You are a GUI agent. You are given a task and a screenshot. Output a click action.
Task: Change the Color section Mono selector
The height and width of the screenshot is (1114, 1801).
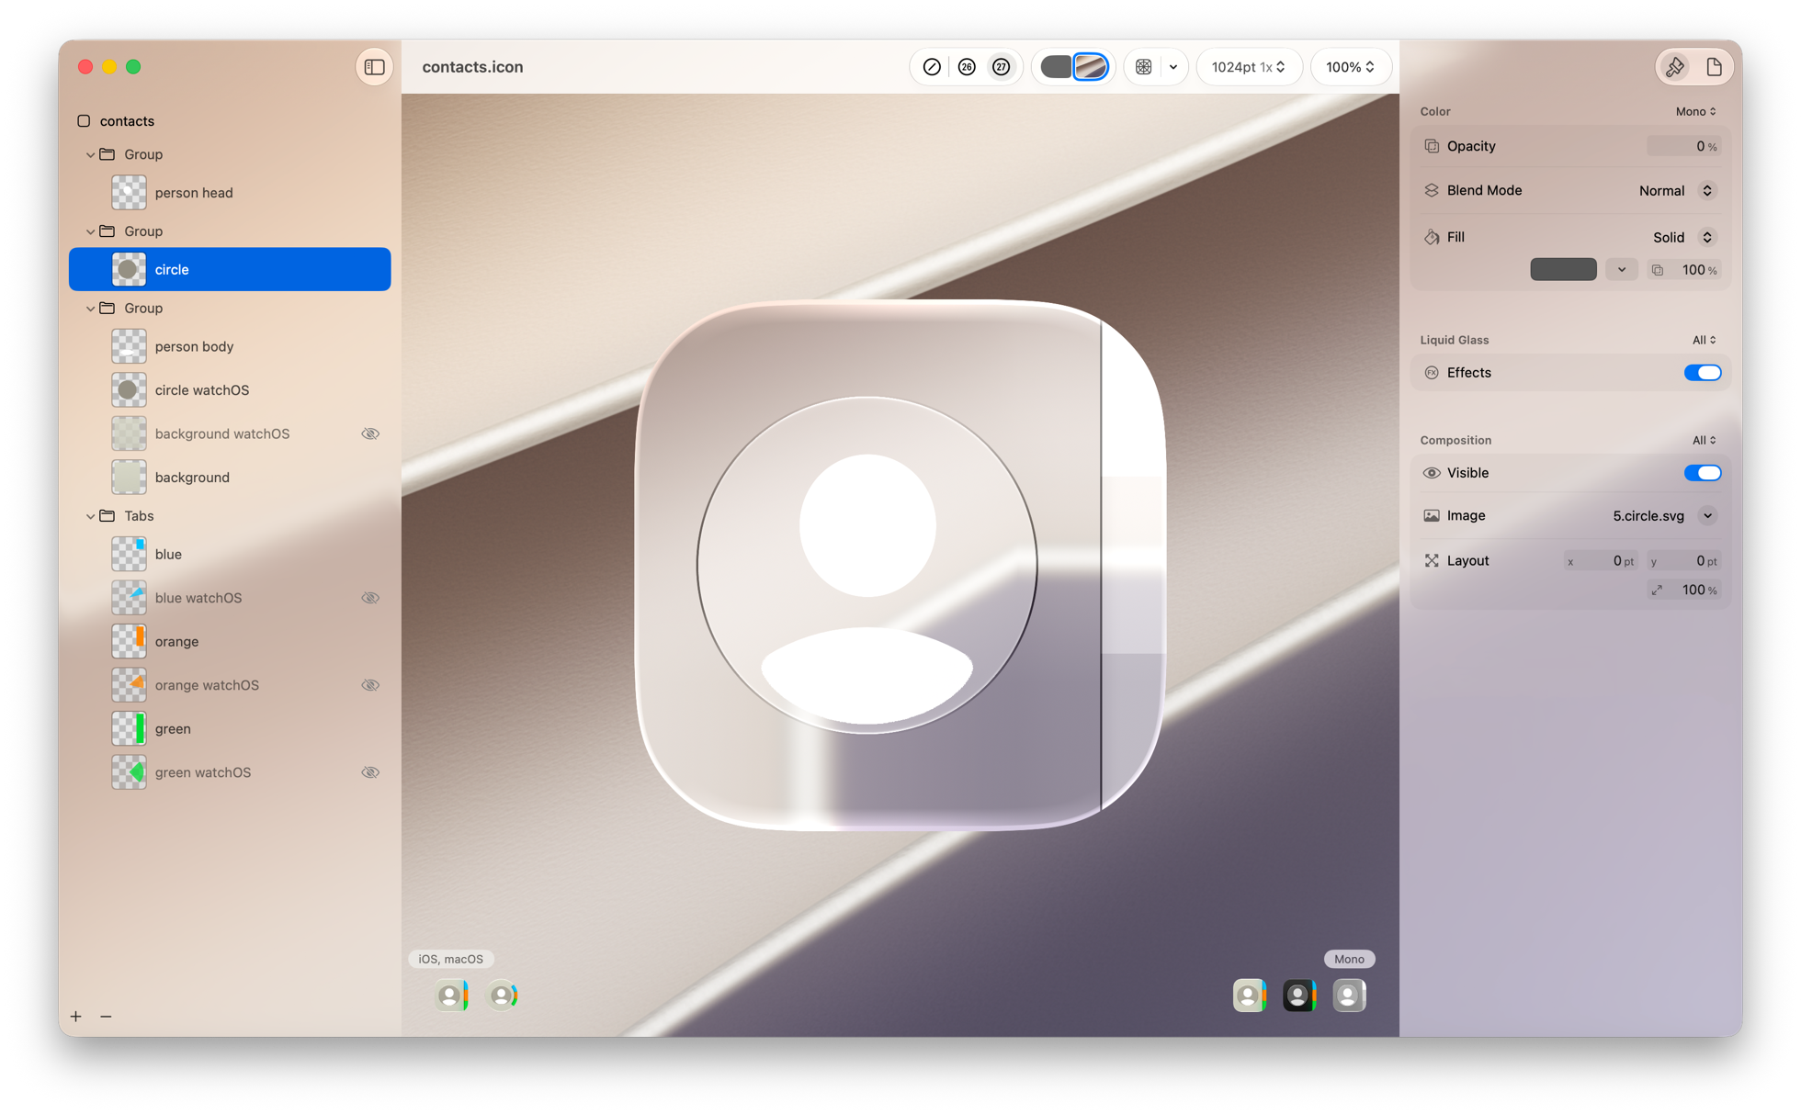[1695, 111]
